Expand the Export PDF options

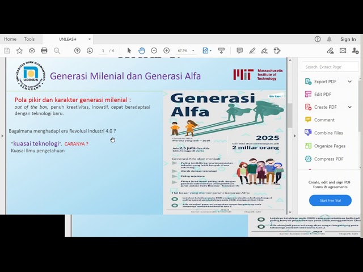point(349,82)
